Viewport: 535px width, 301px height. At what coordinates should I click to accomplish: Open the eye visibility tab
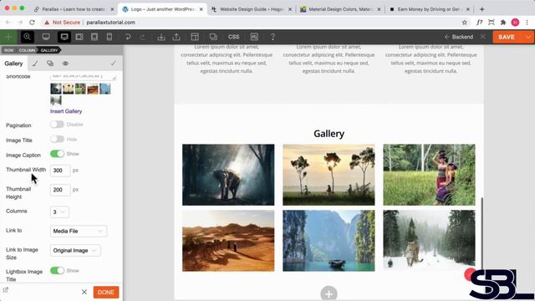coord(65,64)
